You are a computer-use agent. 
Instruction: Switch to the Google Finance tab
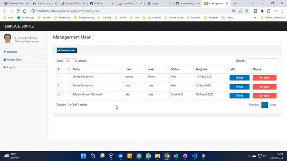tap(73, 4)
